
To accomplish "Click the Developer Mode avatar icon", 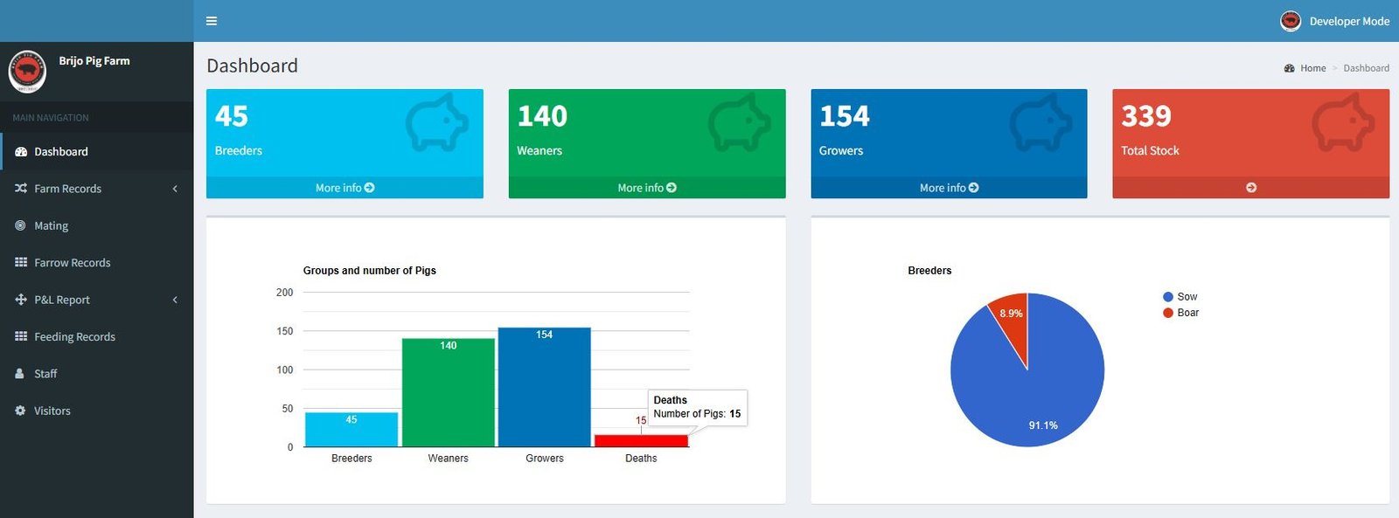I will [x=1291, y=21].
